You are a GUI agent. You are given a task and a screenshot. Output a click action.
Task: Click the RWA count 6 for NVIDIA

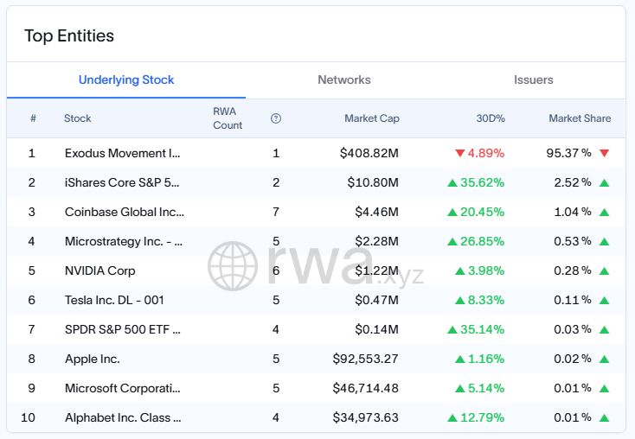[x=276, y=270]
